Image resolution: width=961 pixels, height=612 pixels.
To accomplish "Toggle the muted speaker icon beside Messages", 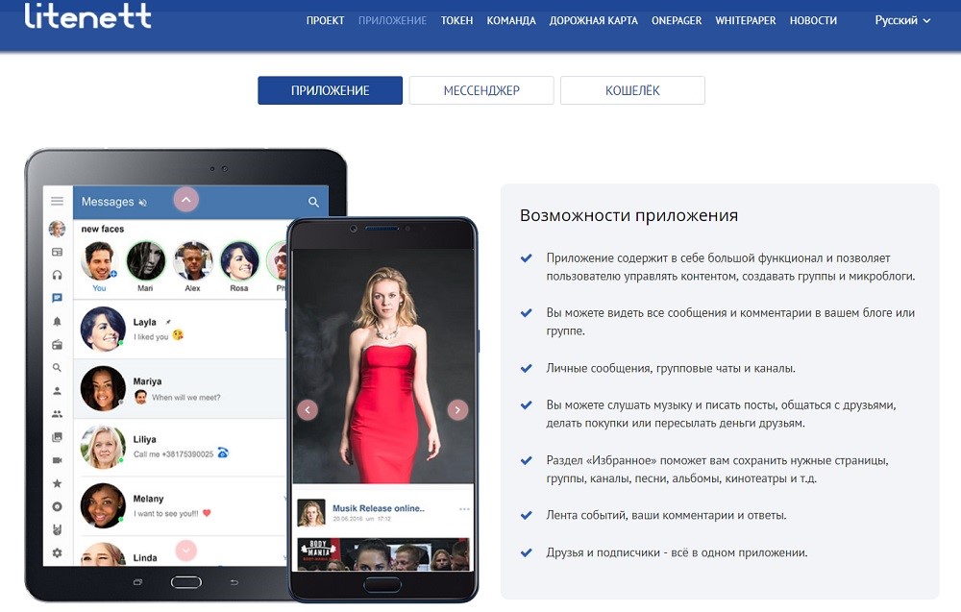I will [x=143, y=202].
